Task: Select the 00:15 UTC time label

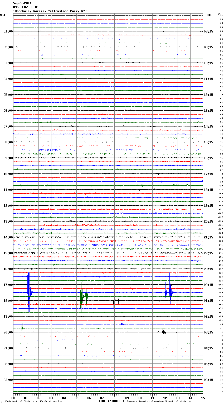Action: [x=208, y=285]
